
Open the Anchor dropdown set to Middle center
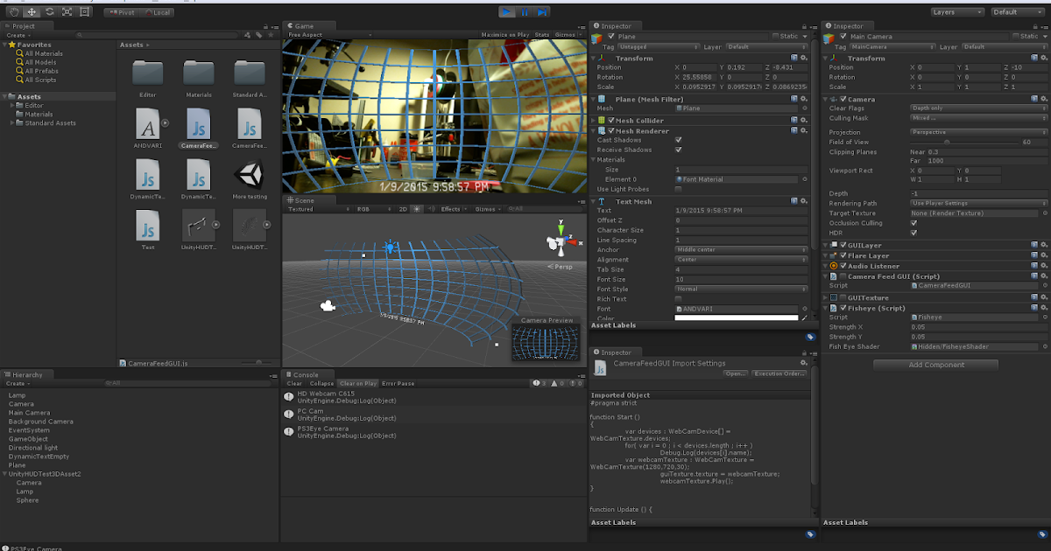coord(741,251)
